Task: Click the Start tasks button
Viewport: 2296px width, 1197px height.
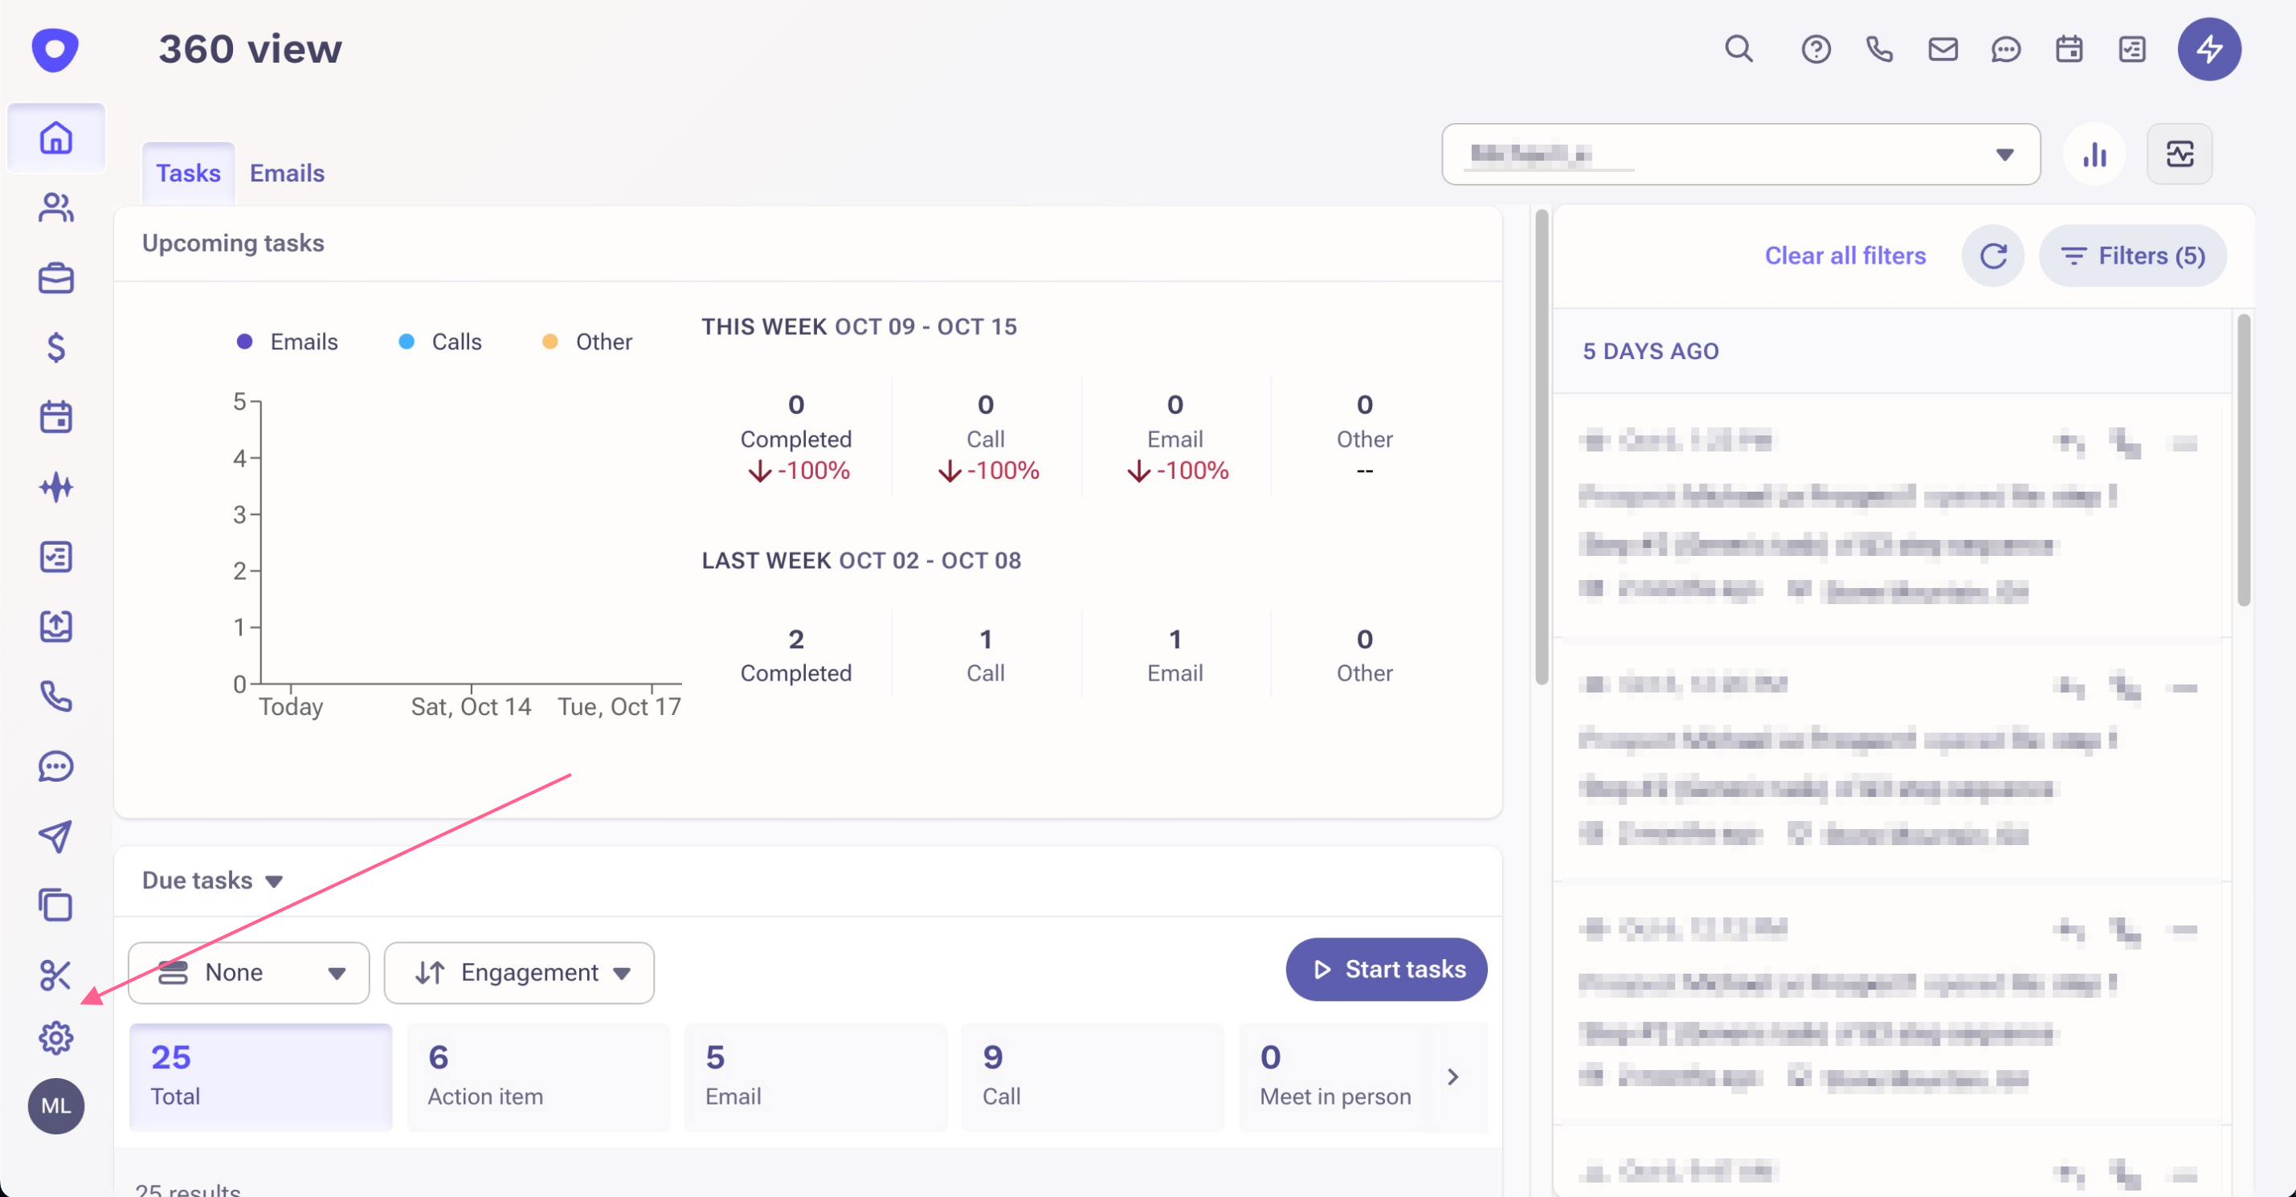Action: point(1386,969)
